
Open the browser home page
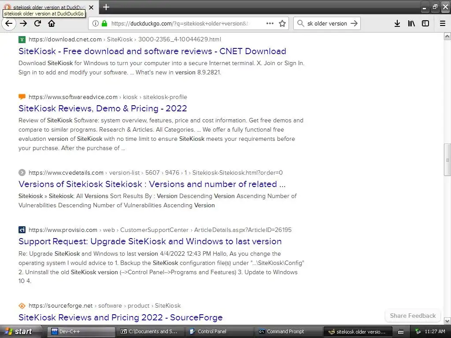point(52,24)
